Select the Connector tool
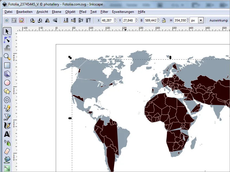The image size is (230, 172). [x=7, y=168]
